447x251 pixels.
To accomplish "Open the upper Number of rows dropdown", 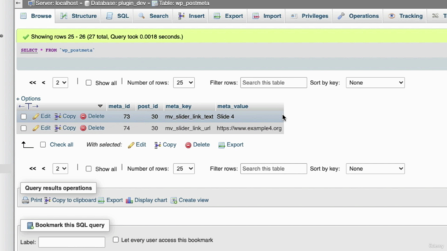I will [184, 82].
